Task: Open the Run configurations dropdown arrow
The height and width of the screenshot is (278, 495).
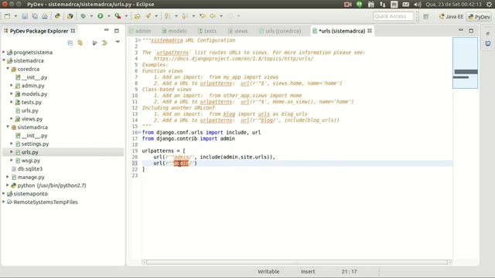Action: click(x=108, y=16)
